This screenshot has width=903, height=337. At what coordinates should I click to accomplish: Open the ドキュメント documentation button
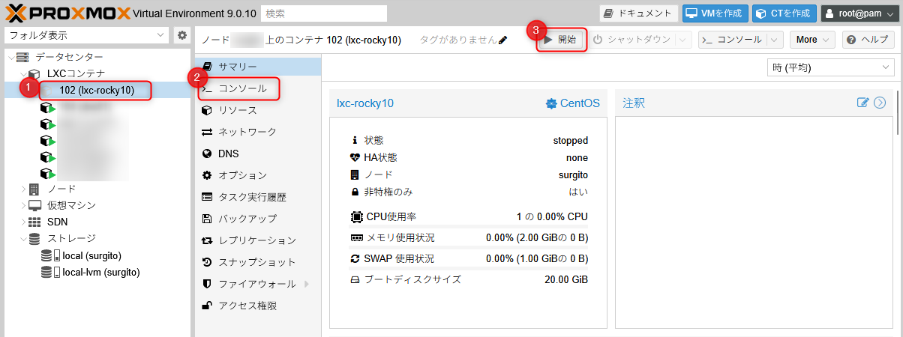click(639, 13)
